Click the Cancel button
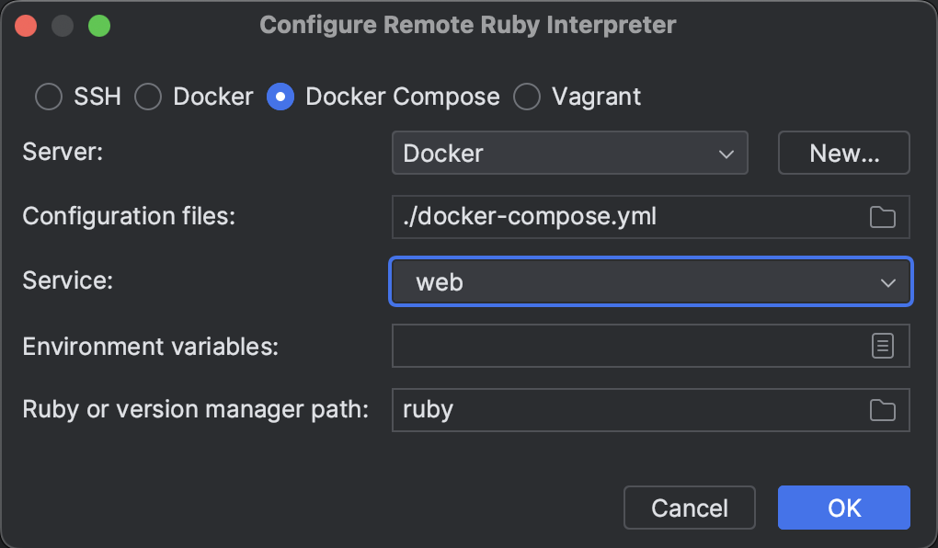 coord(689,508)
